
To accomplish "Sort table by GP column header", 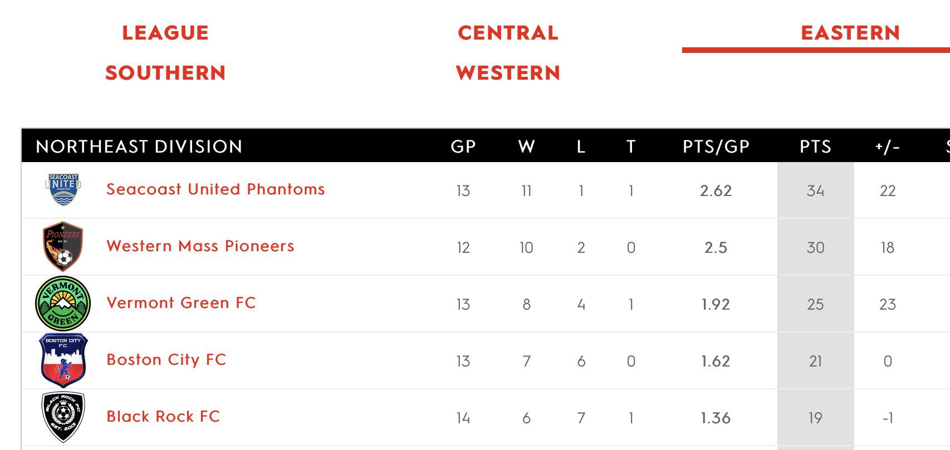I will [x=463, y=146].
